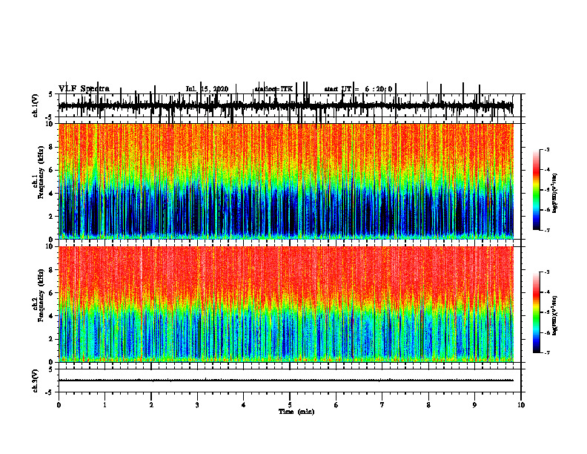Click the "station=ITK" label
The image size is (587, 454).
(273, 89)
